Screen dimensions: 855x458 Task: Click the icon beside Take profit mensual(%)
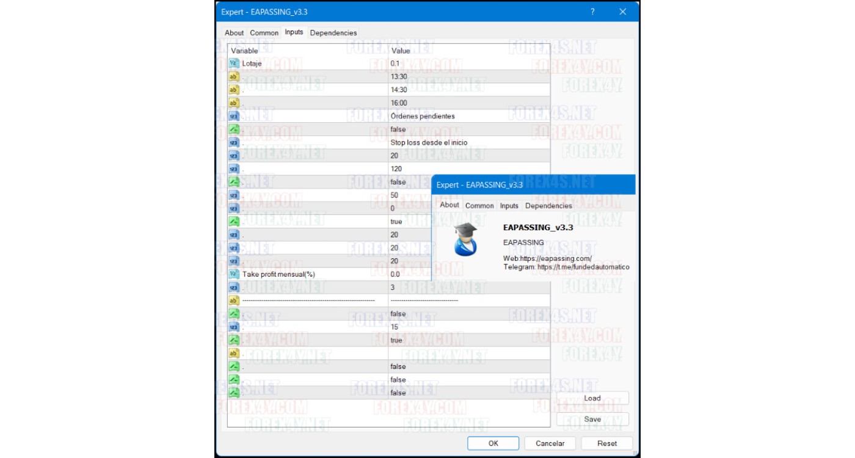(233, 274)
